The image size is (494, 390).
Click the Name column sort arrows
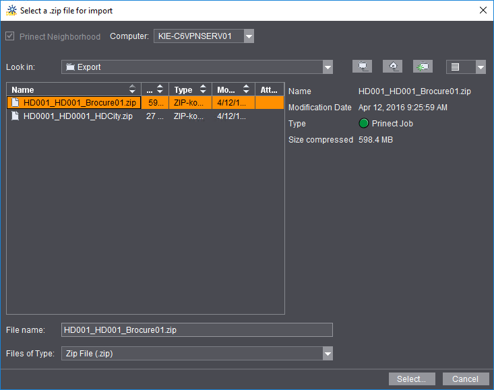[x=132, y=89]
